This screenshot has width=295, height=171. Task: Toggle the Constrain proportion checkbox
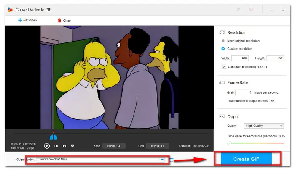click(x=224, y=67)
